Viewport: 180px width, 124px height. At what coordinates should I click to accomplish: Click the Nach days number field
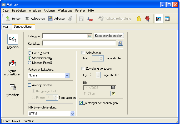click(x=96, y=58)
